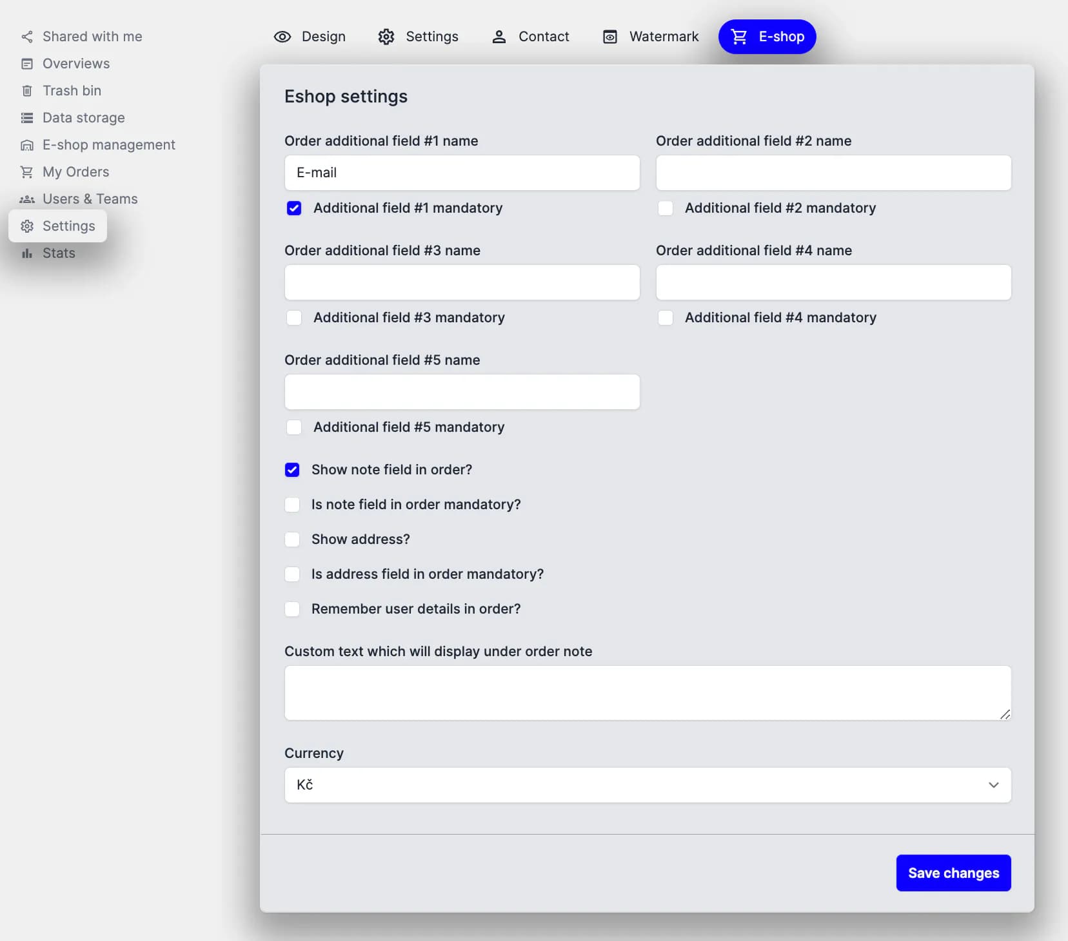1068x941 pixels.
Task: Open Trash bin via its bin icon
Action: [26, 91]
